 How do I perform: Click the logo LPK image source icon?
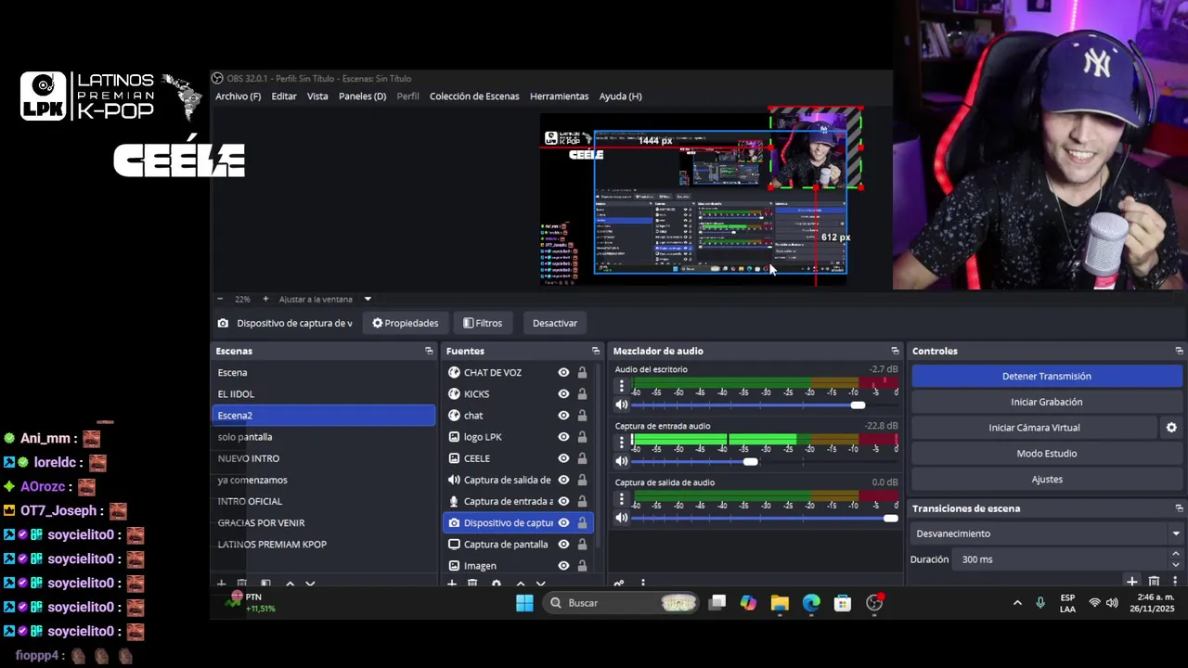pyautogui.click(x=454, y=436)
